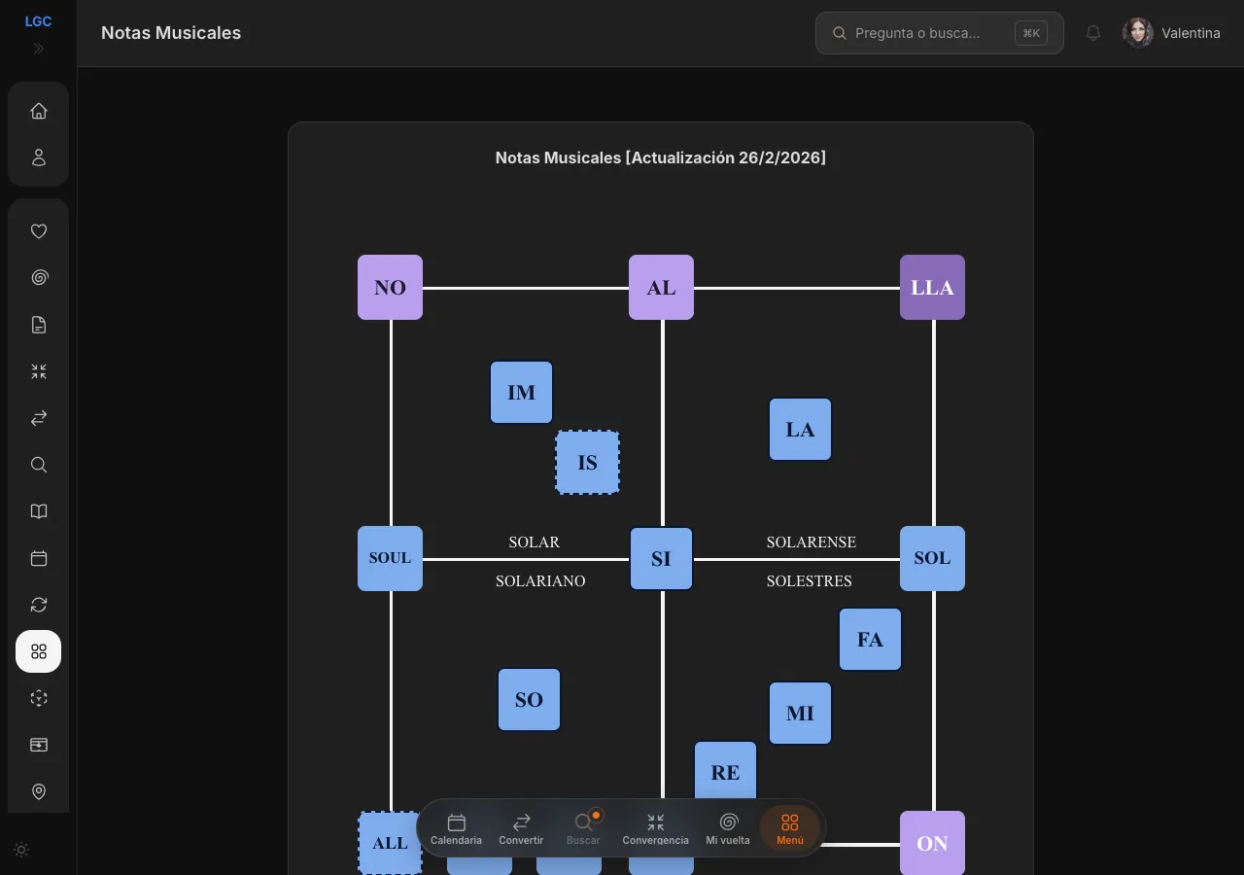The height and width of the screenshot is (875, 1244).
Task: Click the dashed IS note box
Action: tap(587, 463)
